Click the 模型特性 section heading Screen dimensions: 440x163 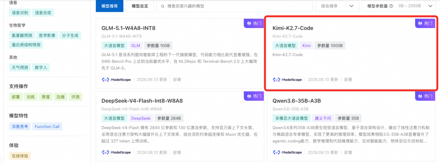point(18,116)
